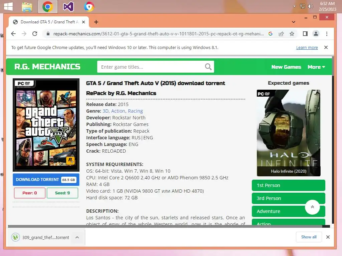Image resolution: width=342 pixels, height=256 pixels.
Task: Bookmark this page with the star
Action: pyautogui.click(x=292, y=34)
